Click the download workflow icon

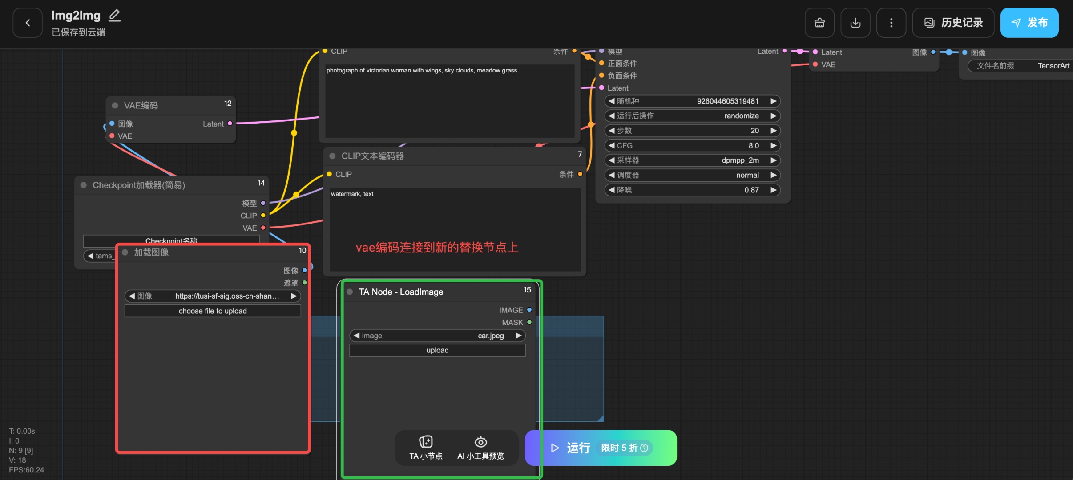tap(855, 23)
